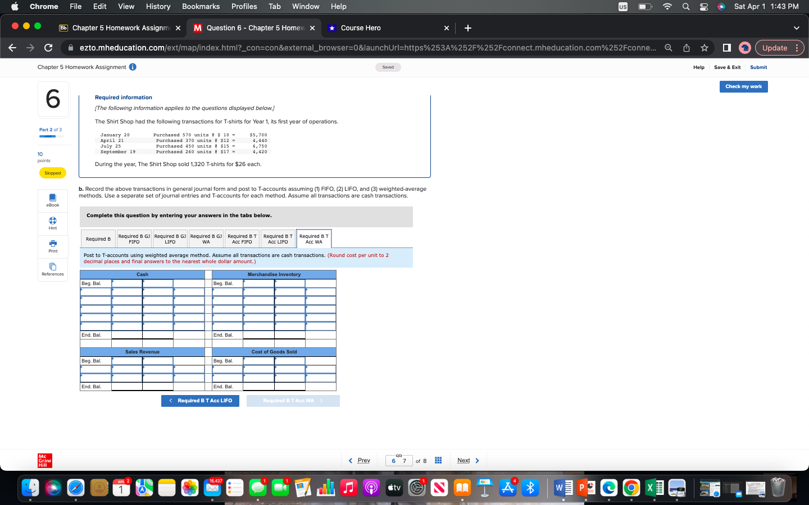Image resolution: width=809 pixels, height=505 pixels.
Task: Toggle the Chrome side panel icon
Action: 726,48
